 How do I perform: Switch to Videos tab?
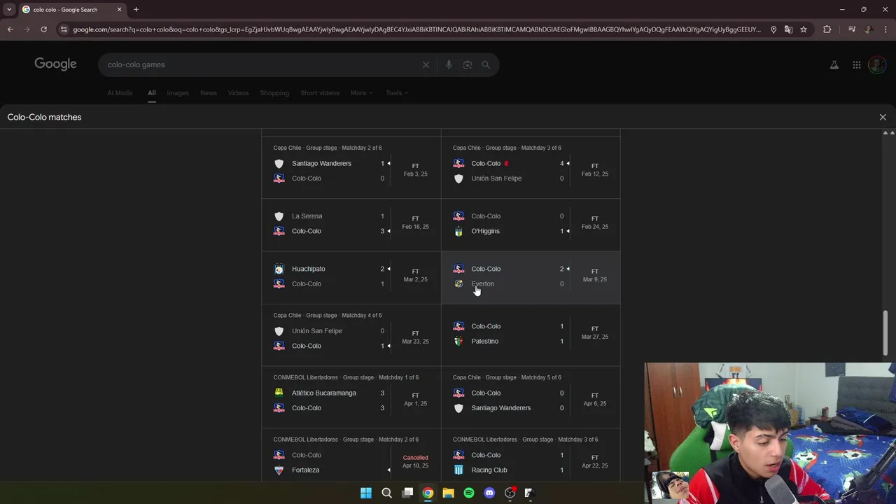coord(238,93)
